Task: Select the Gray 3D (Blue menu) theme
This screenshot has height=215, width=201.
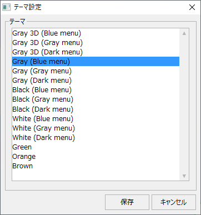Action: point(96,33)
